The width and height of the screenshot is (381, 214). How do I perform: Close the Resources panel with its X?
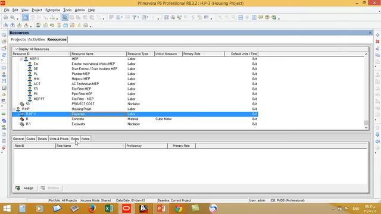point(370,33)
